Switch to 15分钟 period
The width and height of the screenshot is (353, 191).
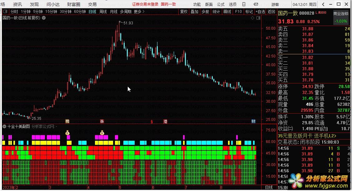[x=51, y=12]
